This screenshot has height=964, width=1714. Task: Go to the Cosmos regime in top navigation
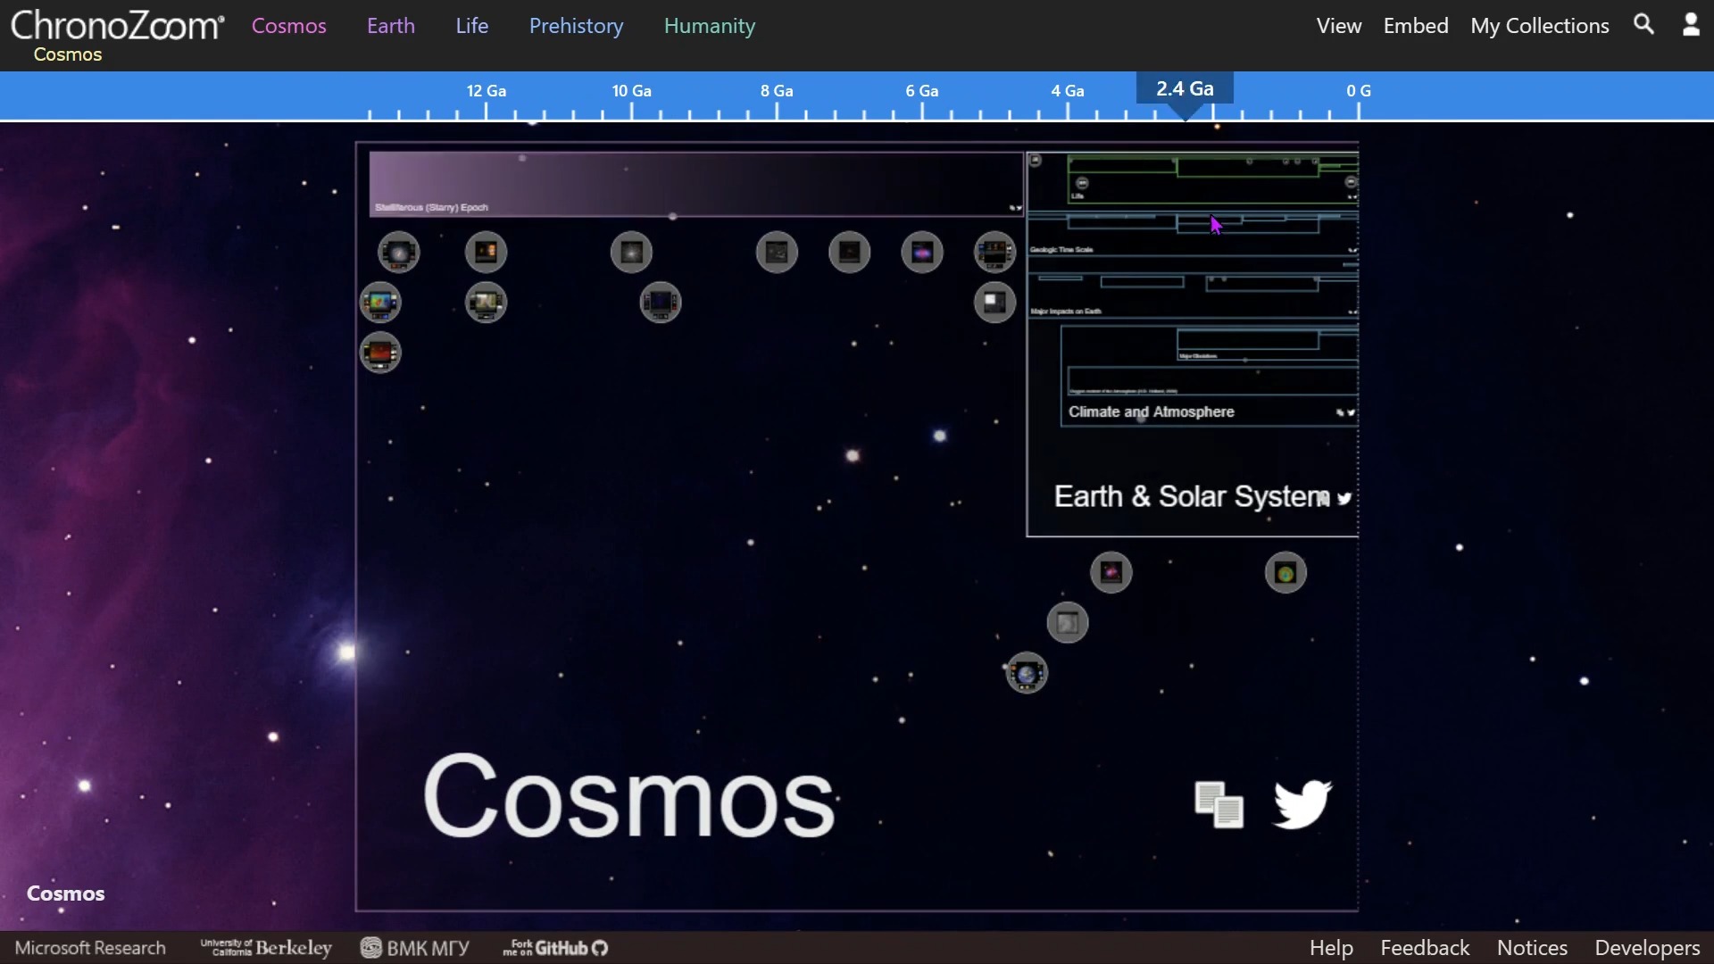(x=289, y=26)
